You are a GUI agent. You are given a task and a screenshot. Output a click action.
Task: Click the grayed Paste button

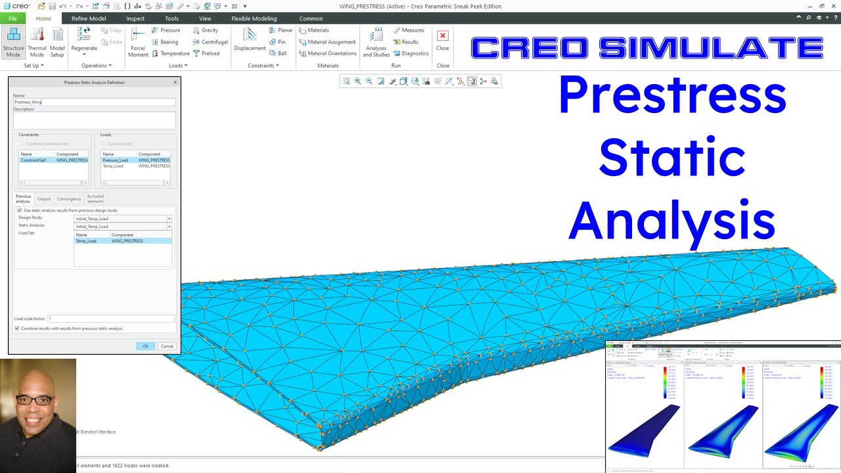(x=111, y=42)
